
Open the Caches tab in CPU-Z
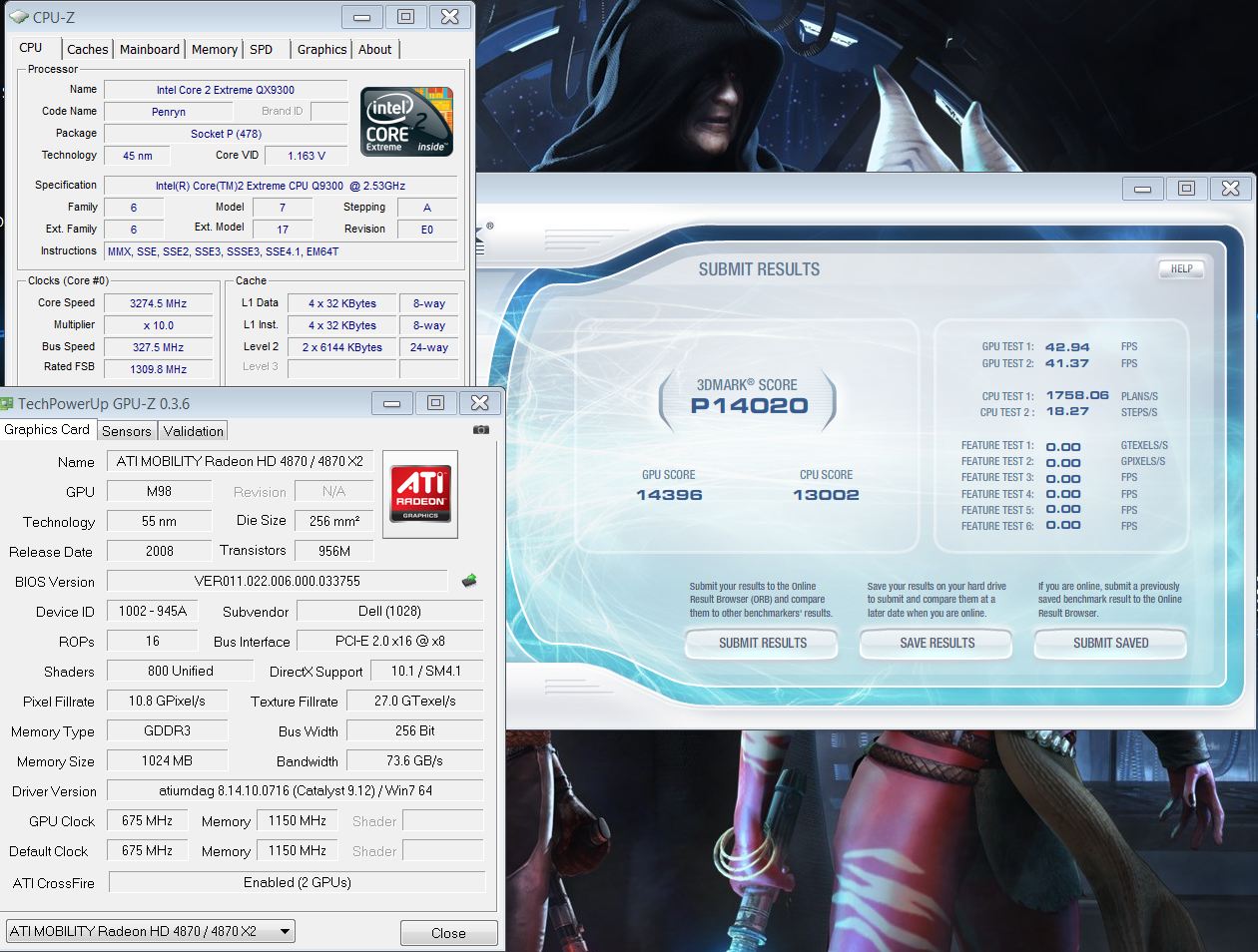point(88,49)
